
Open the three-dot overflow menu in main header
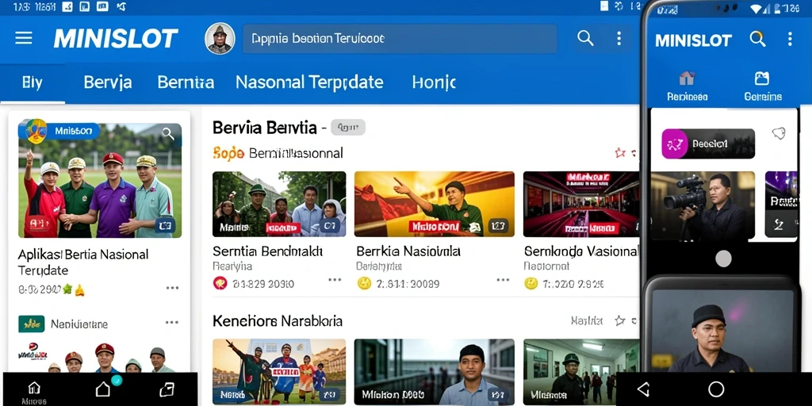tap(619, 38)
